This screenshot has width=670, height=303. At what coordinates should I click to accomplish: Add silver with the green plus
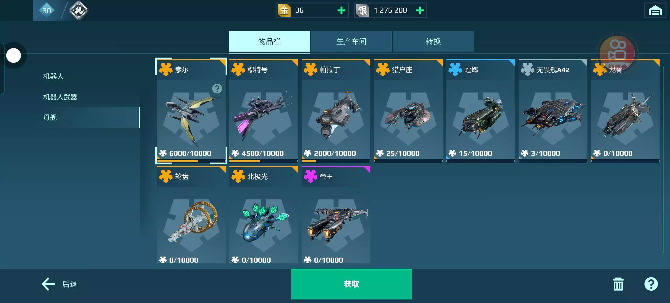[420, 10]
